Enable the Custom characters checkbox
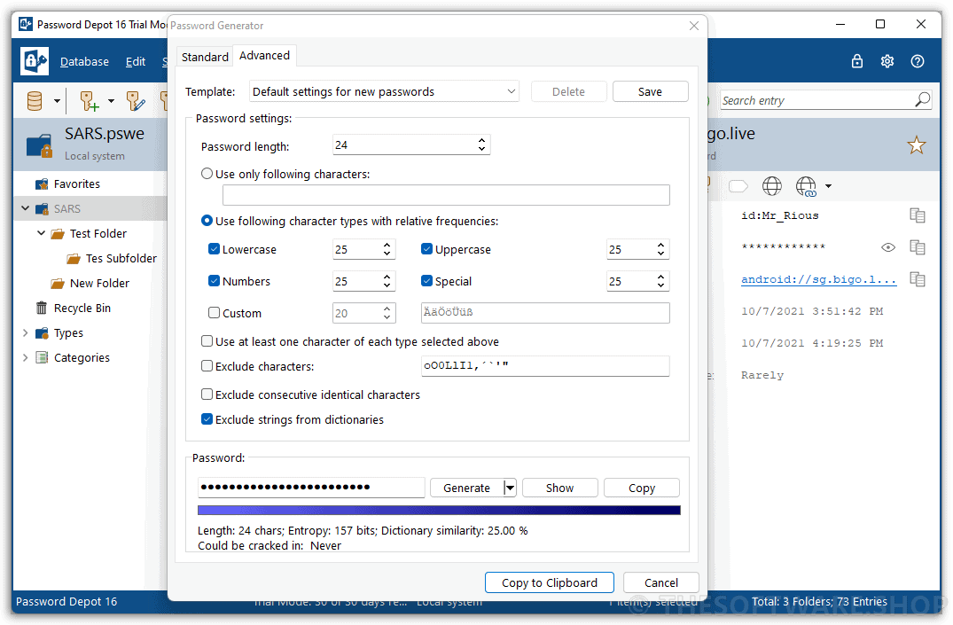953x625 pixels. tap(214, 312)
